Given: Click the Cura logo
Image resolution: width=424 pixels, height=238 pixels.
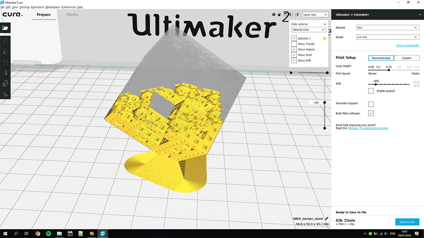Looking at the screenshot, I should click(13, 14).
